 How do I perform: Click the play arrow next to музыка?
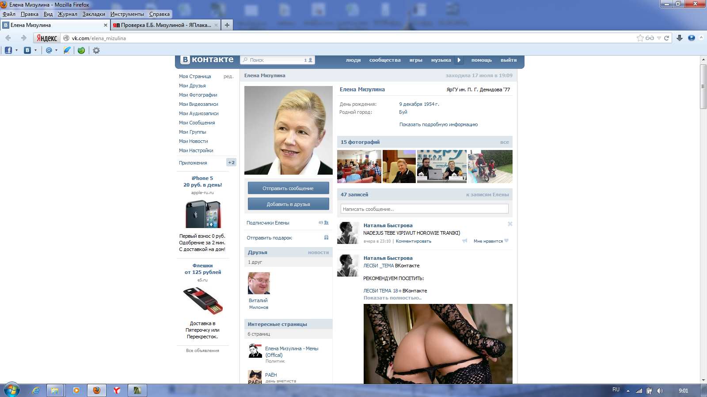click(459, 60)
